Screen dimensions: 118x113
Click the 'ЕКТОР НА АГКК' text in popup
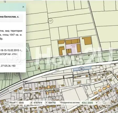(x=9, y=54)
